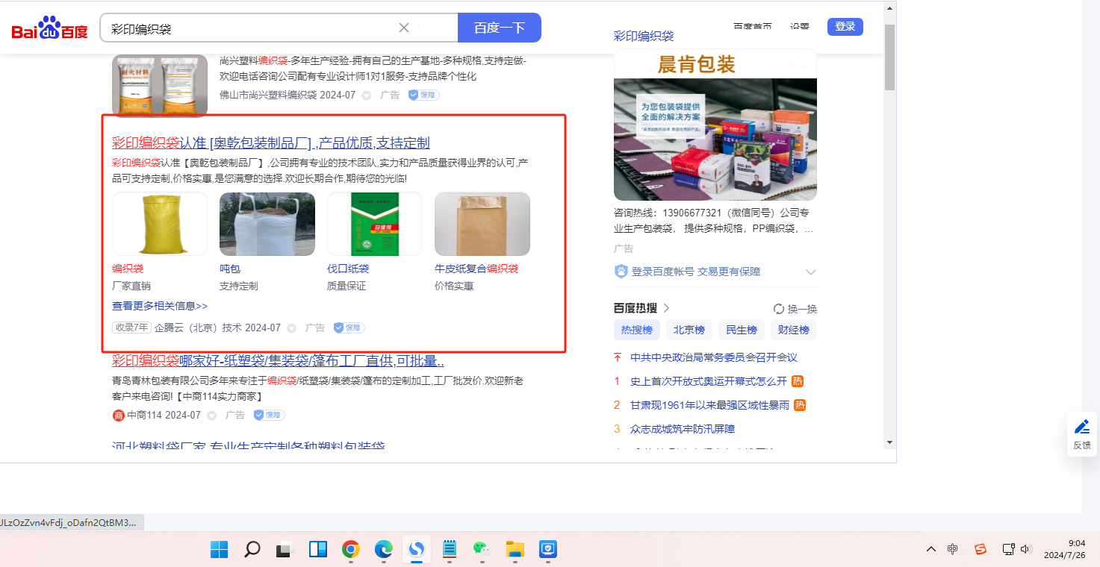
Task: Click the 编织袋 product link
Action: coord(128,269)
